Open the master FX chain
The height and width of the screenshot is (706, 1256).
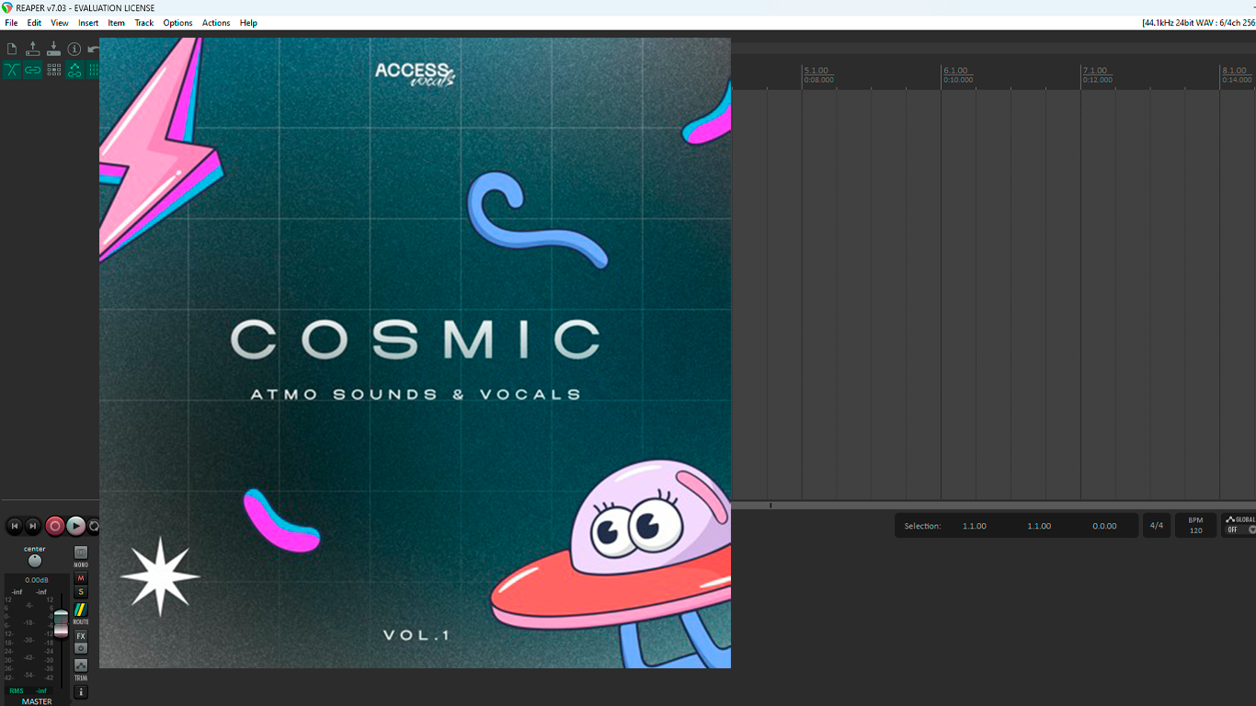pos(81,636)
